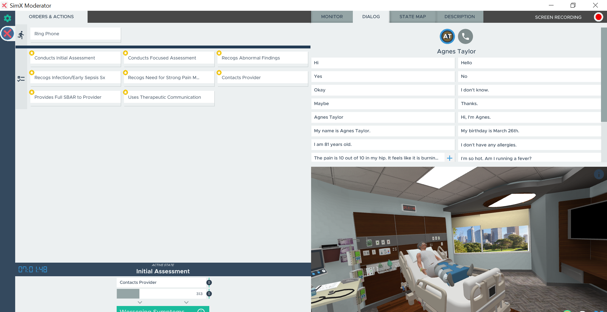Image resolution: width=607 pixels, height=312 pixels.
Task: Switch to the Monitor tab
Action: click(x=332, y=17)
